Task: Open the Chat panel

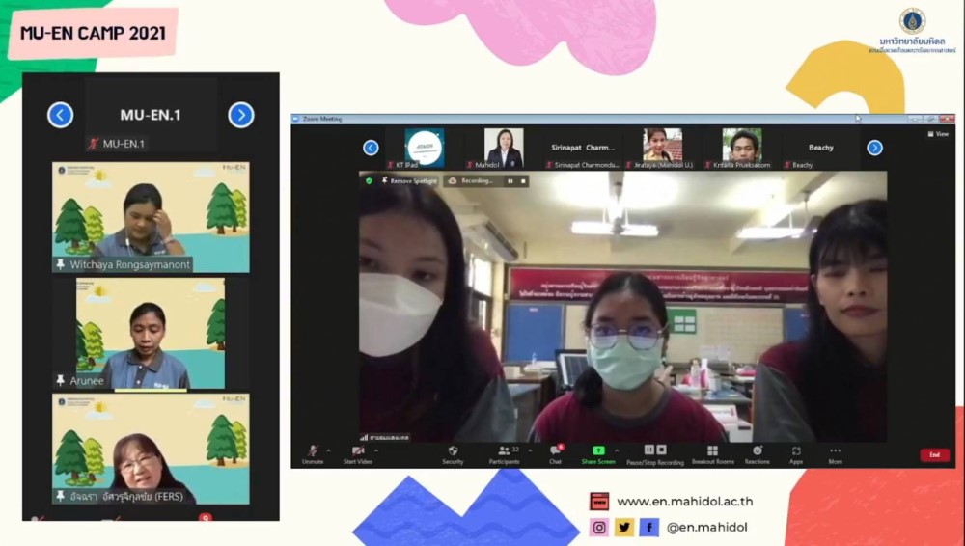Action: click(x=555, y=451)
